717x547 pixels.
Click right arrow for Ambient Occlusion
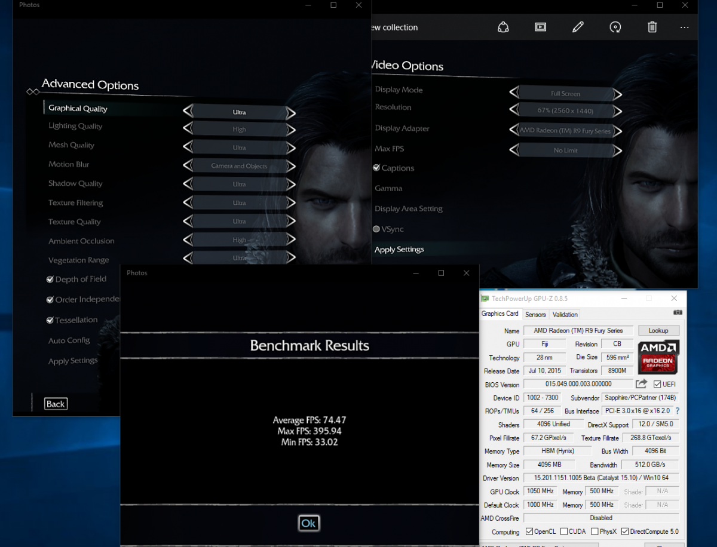point(291,240)
